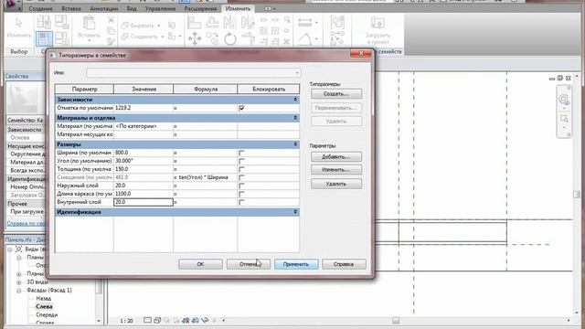Select the Offset tool in ribbon
The width and height of the screenshot is (585, 329).
click(212, 23)
